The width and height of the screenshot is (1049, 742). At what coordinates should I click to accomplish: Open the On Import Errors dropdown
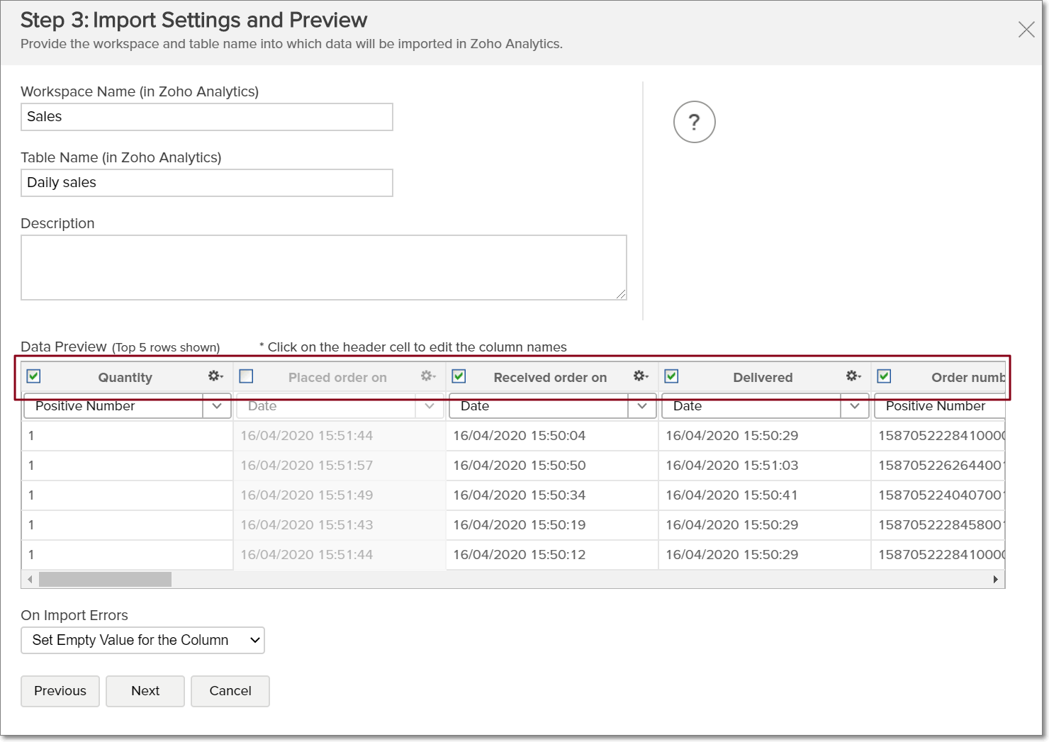click(x=142, y=640)
